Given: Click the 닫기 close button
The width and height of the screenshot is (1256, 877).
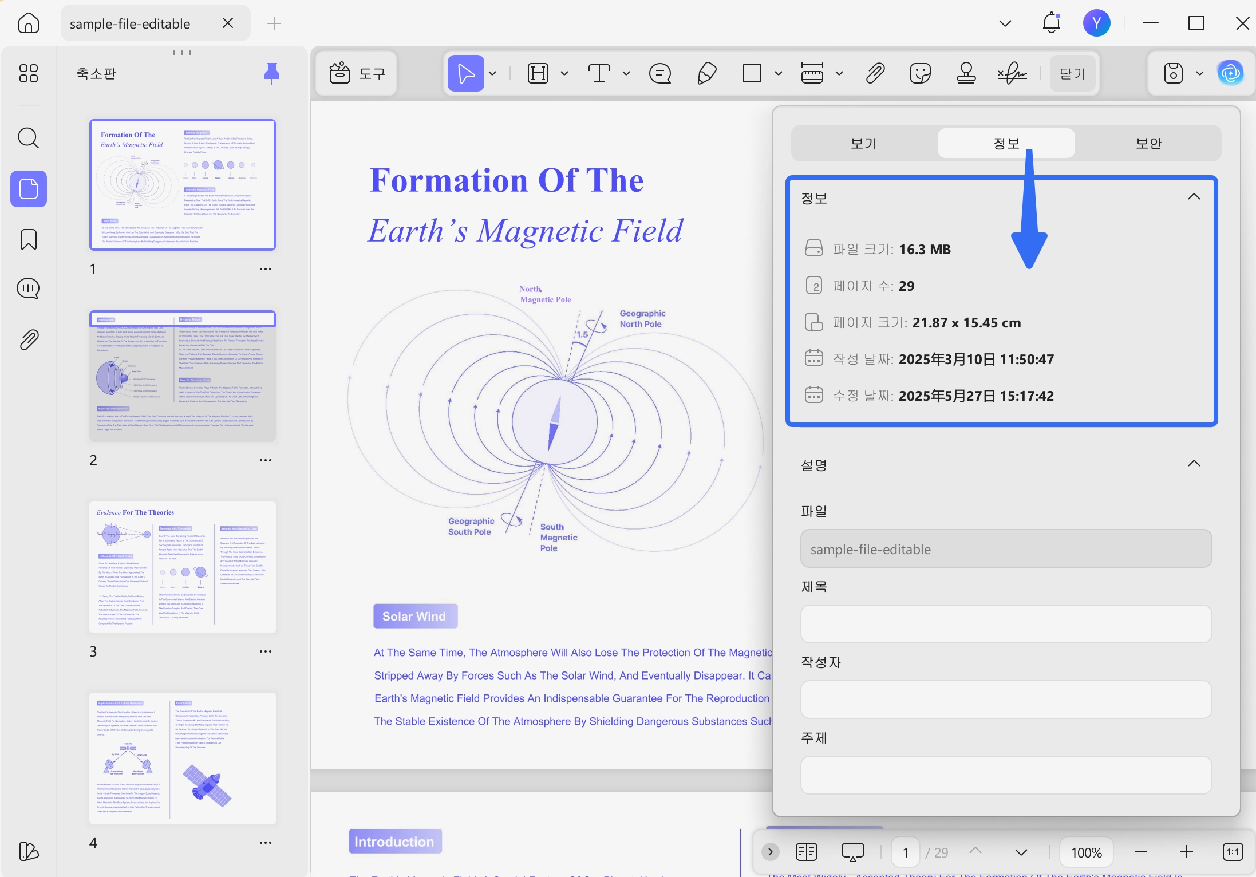Looking at the screenshot, I should [x=1073, y=73].
